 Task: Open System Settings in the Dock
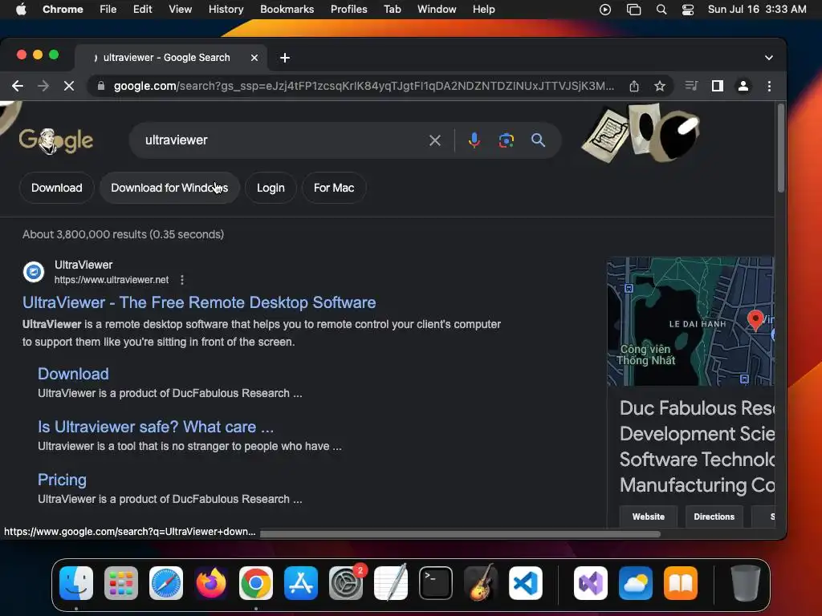click(x=346, y=583)
